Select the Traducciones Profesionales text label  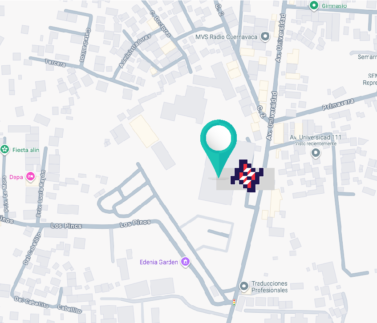(x=270, y=287)
